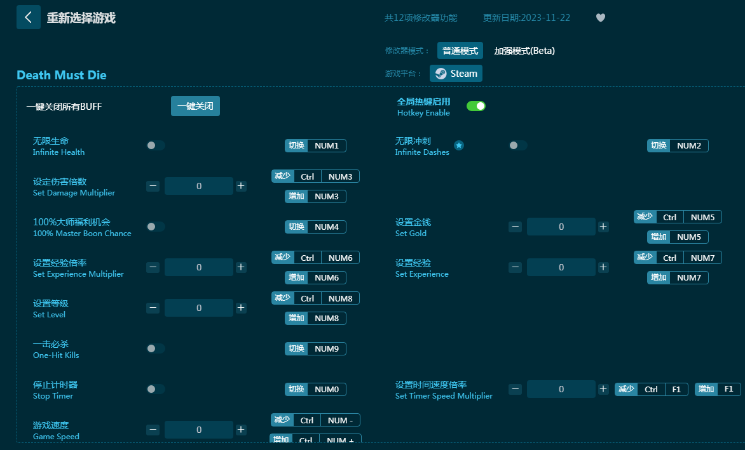This screenshot has width=745, height=450.
Task: Increase Game Speed with plus icon
Action: [x=241, y=430]
